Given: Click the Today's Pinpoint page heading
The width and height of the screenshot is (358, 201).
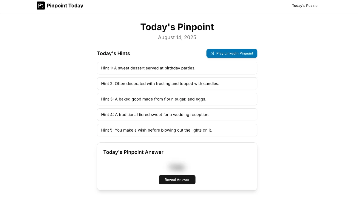Looking at the screenshot, I should [x=177, y=27].
